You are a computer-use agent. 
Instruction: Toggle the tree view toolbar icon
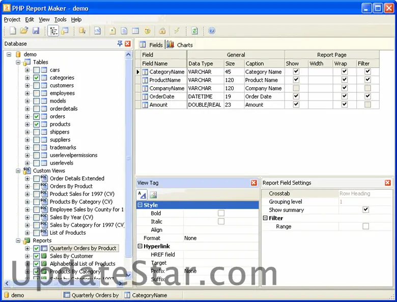(x=53, y=31)
